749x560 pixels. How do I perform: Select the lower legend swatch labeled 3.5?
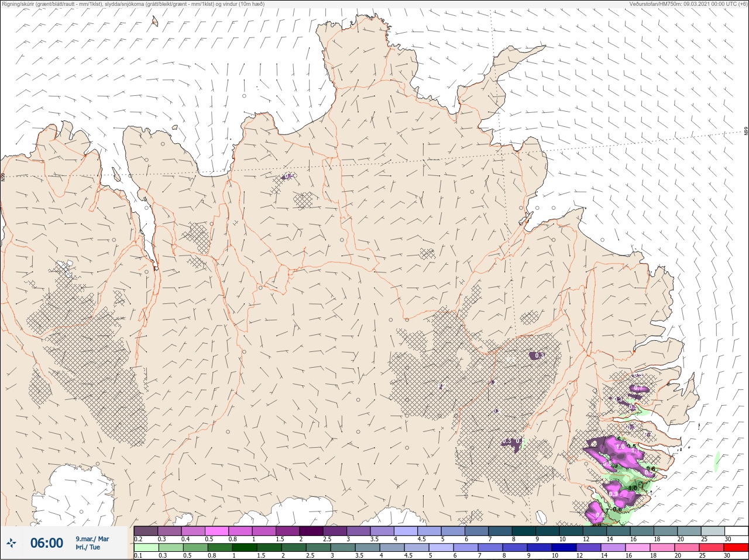367,548
